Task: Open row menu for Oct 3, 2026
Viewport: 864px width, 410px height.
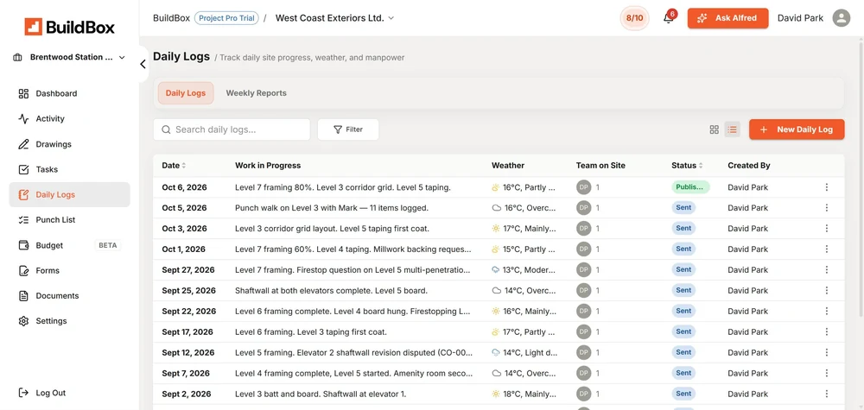Action: pos(826,229)
